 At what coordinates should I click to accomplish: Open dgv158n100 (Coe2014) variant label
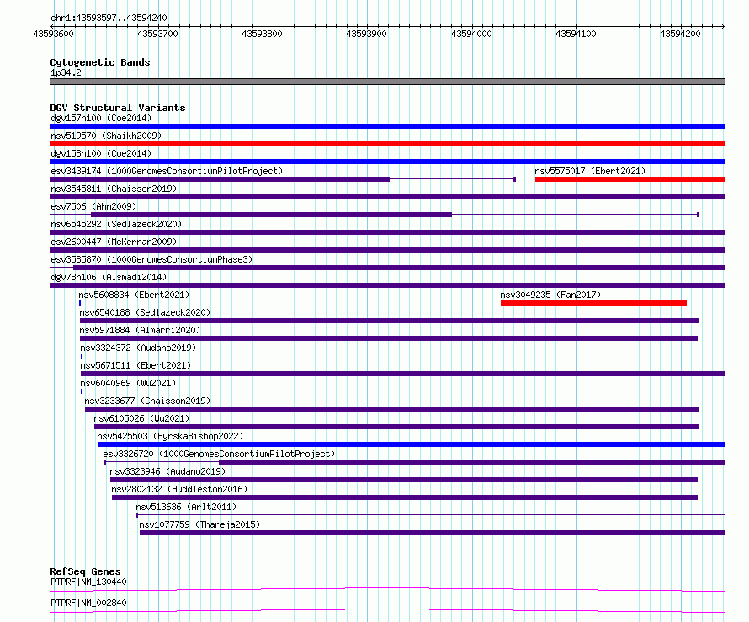(101, 153)
